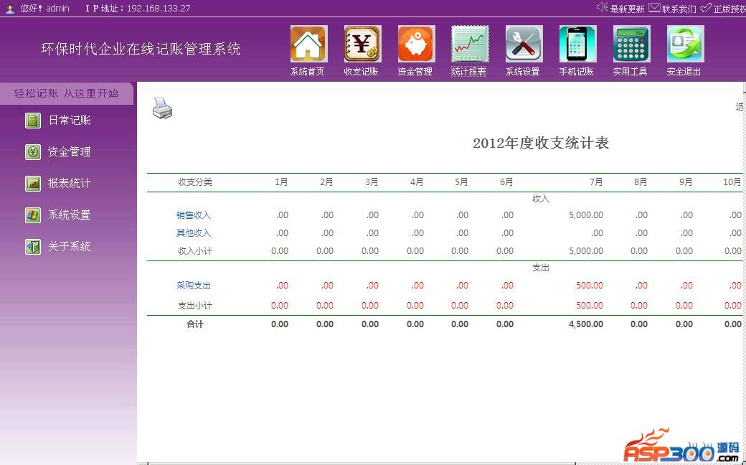Click the envelope icon beside 联系我们
Screen dimensions: 746x465
654,7
